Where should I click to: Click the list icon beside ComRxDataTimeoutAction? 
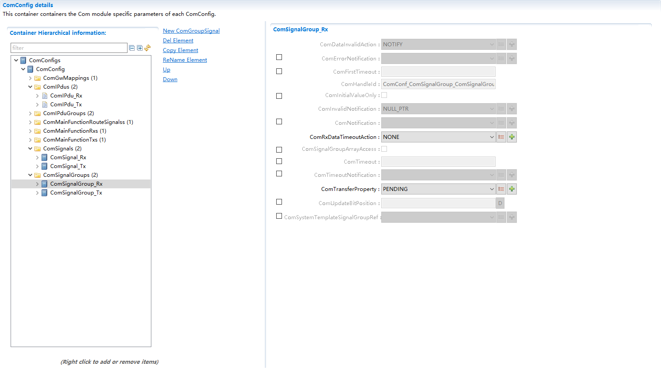click(x=501, y=137)
